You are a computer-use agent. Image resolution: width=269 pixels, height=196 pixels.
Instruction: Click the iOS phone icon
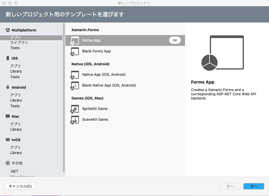(x=8, y=58)
